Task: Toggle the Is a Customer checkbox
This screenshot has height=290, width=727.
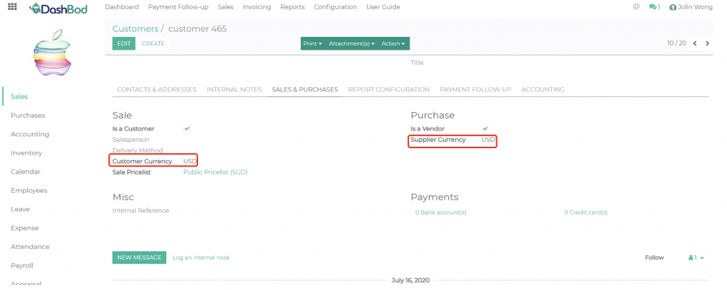Action: [187, 128]
